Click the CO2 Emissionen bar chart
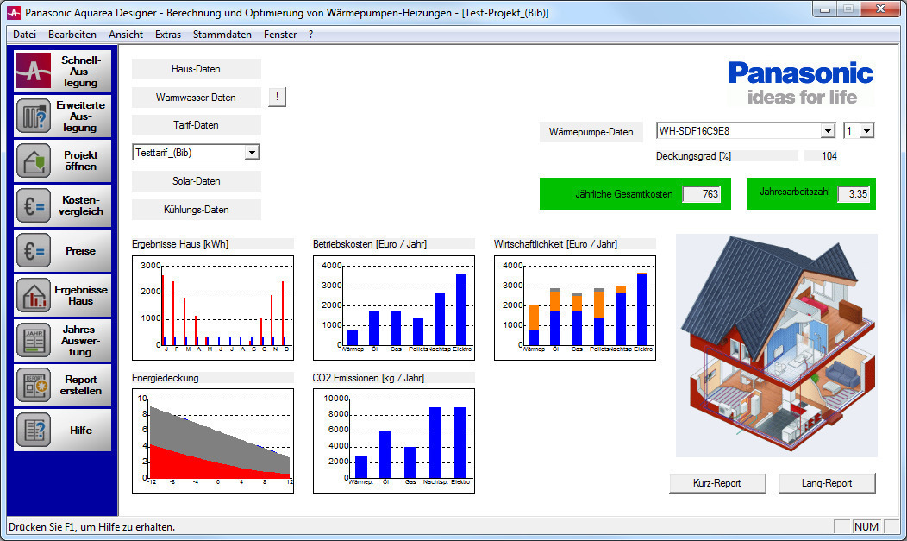 click(x=394, y=441)
